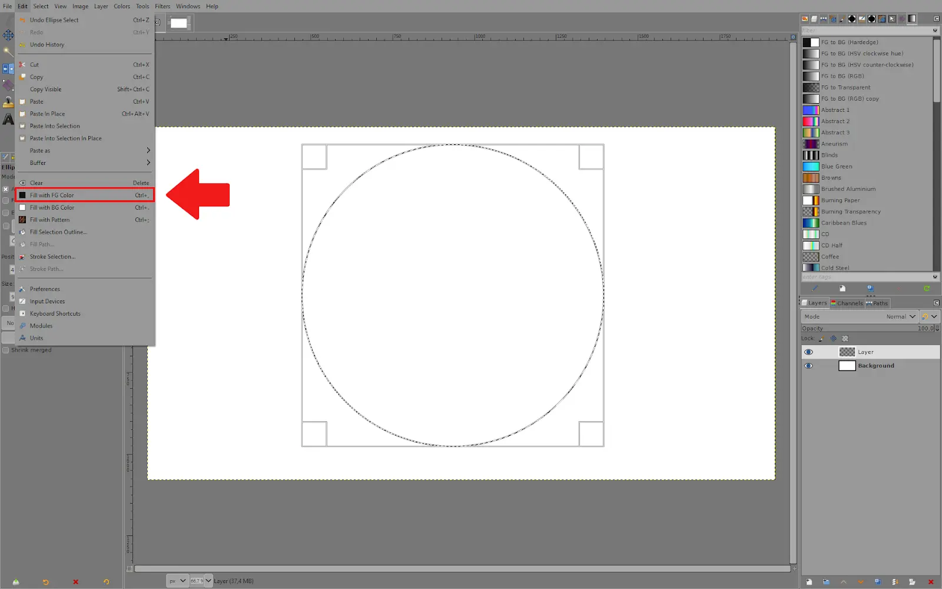Viewport: 942px width, 589px height.
Task: Switch to the Channels tab
Action: (x=847, y=303)
